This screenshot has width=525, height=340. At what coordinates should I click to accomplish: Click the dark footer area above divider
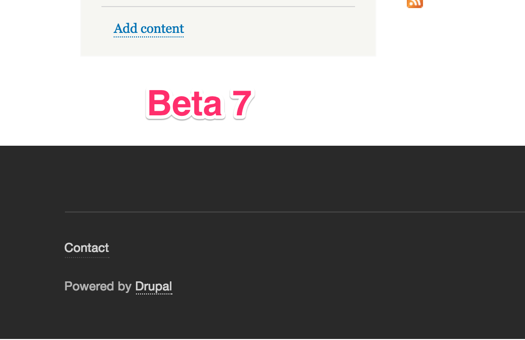263,179
